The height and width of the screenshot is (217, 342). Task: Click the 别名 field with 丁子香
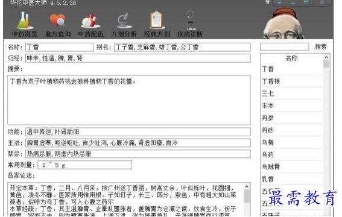click(x=182, y=47)
